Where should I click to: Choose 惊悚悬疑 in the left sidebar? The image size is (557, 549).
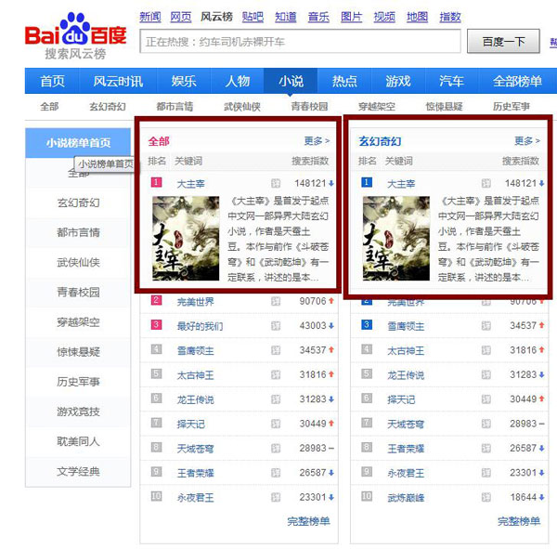tap(78, 352)
